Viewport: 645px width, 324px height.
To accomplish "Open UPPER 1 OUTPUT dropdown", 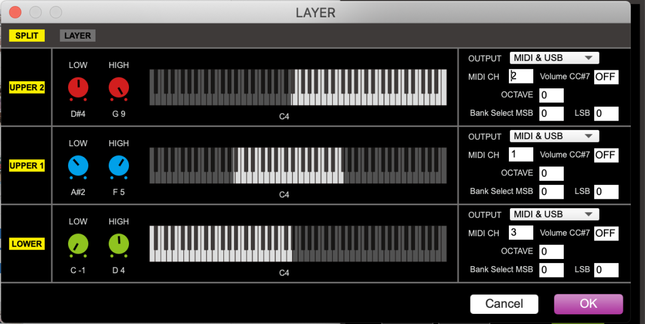I will [x=554, y=136].
